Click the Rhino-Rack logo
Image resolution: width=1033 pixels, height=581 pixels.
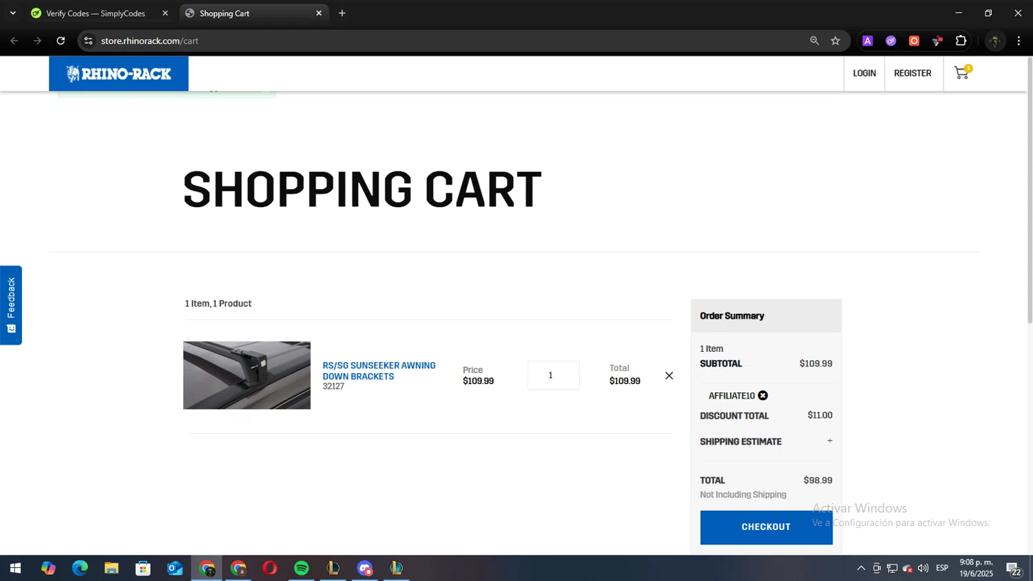click(x=118, y=74)
